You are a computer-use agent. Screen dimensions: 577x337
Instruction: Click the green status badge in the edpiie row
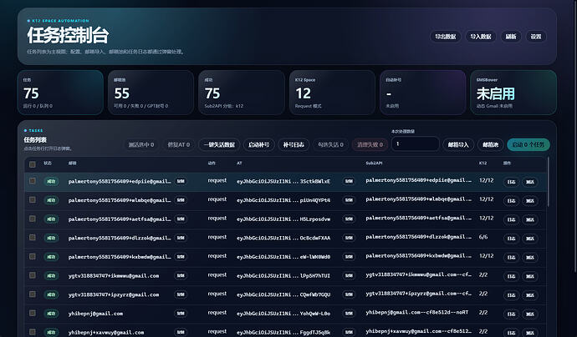pos(51,181)
